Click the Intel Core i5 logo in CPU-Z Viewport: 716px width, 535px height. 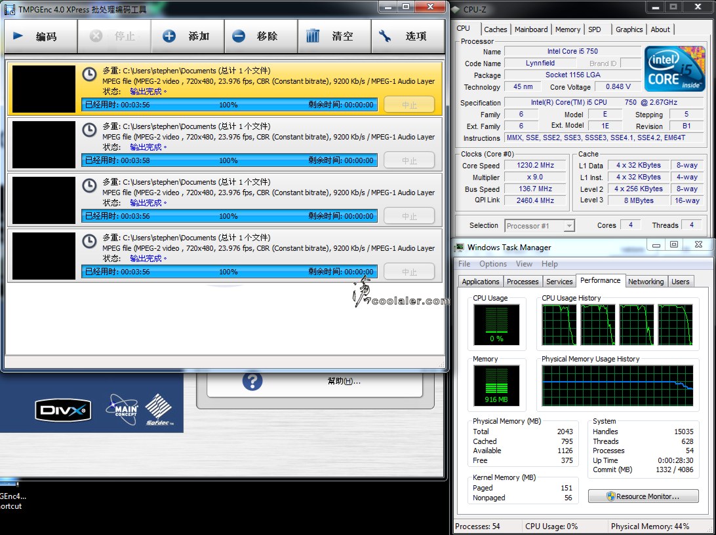pos(675,69)
